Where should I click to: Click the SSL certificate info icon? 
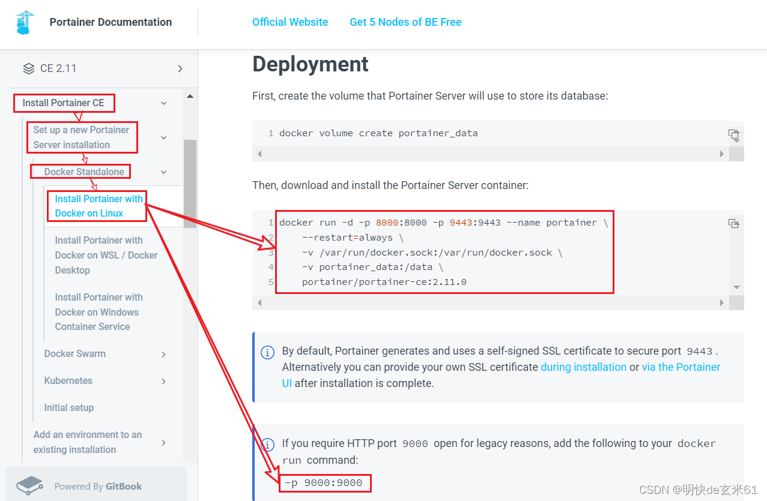coord(268,352)
